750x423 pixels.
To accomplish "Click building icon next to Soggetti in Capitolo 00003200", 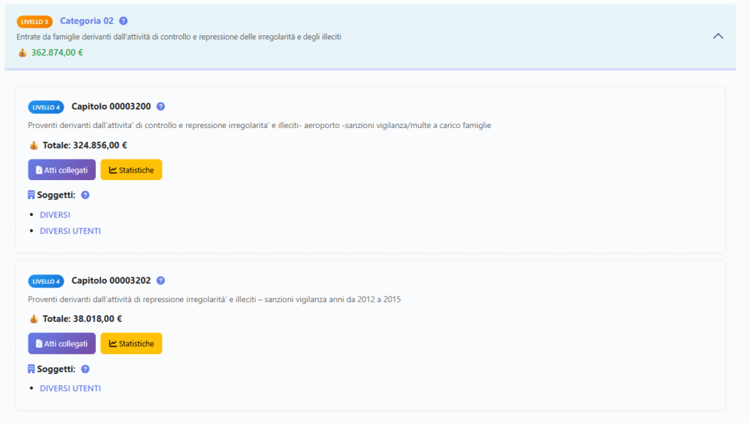I will (31, 195).
